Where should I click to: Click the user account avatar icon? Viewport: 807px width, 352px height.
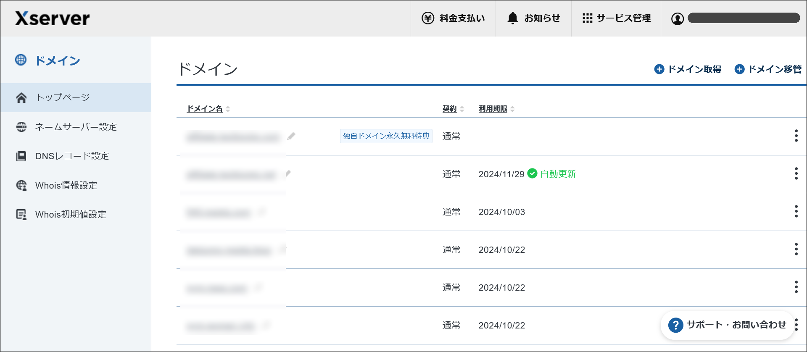[678, 18]
